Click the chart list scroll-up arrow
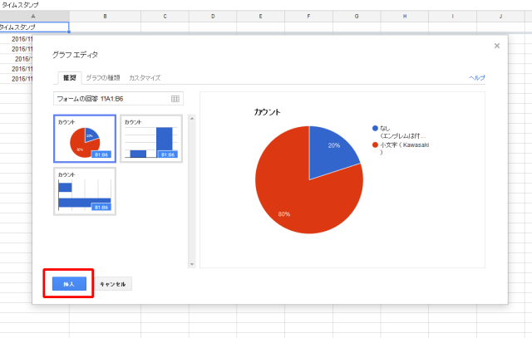This screenshot has height=338, width=532. point(192,119)
